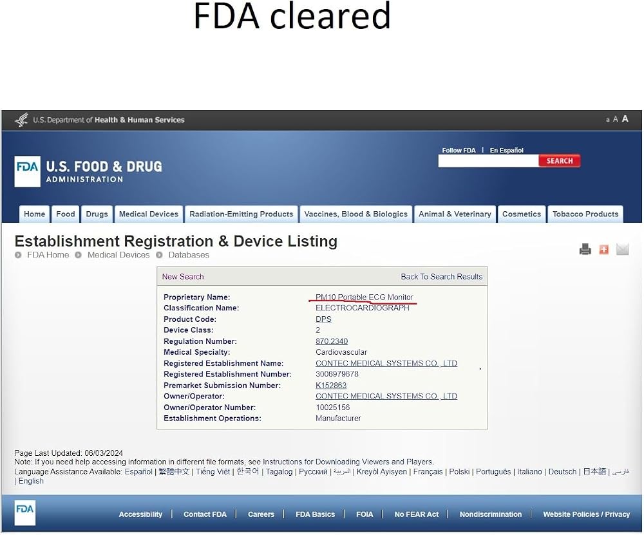Click the HHS eagle logo
This screenshot has height=535, width=644.
(x=21, y=120)
